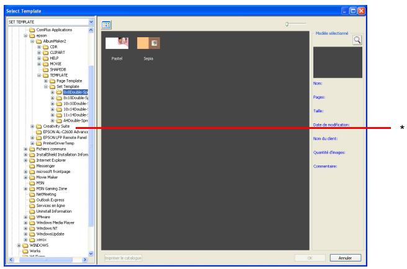
Task: Select the VMware folder
Action: click(x=43, y=217)
